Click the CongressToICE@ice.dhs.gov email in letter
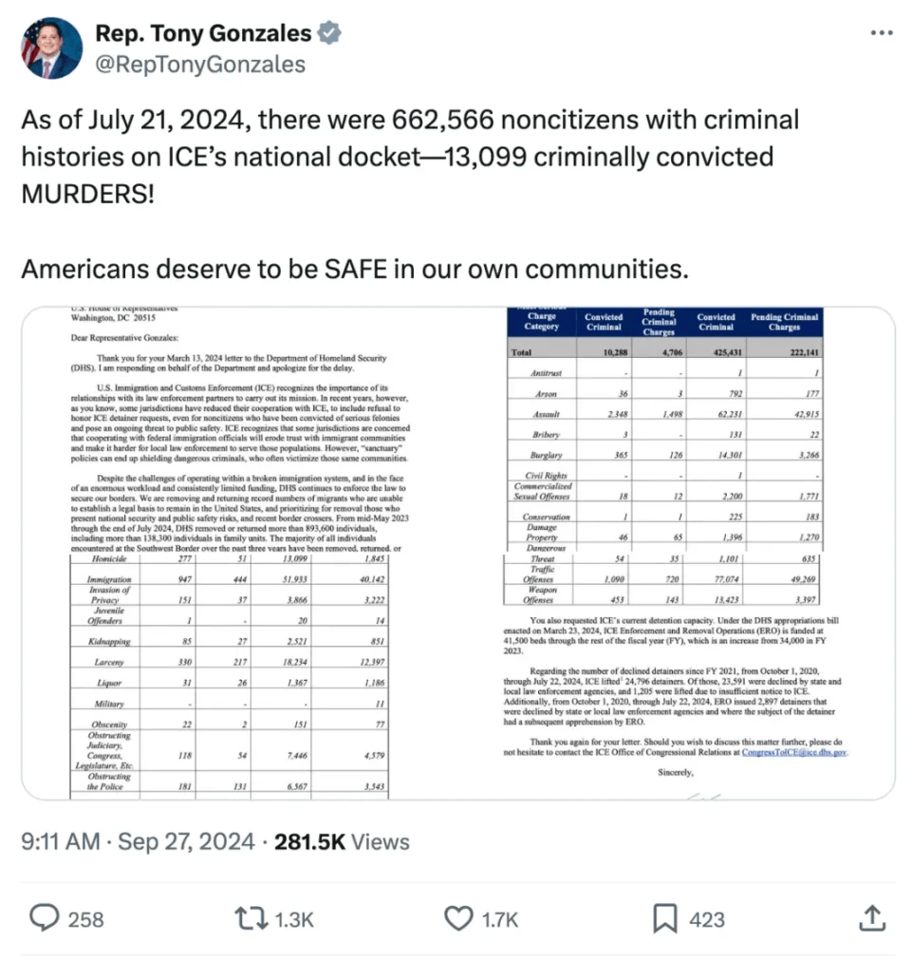 tap(794, 752)
